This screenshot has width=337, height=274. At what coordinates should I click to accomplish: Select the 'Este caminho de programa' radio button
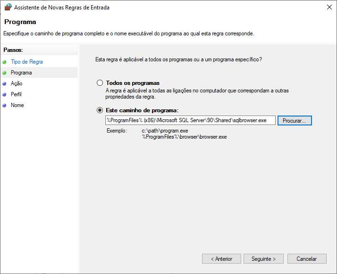tap(100, 110)
